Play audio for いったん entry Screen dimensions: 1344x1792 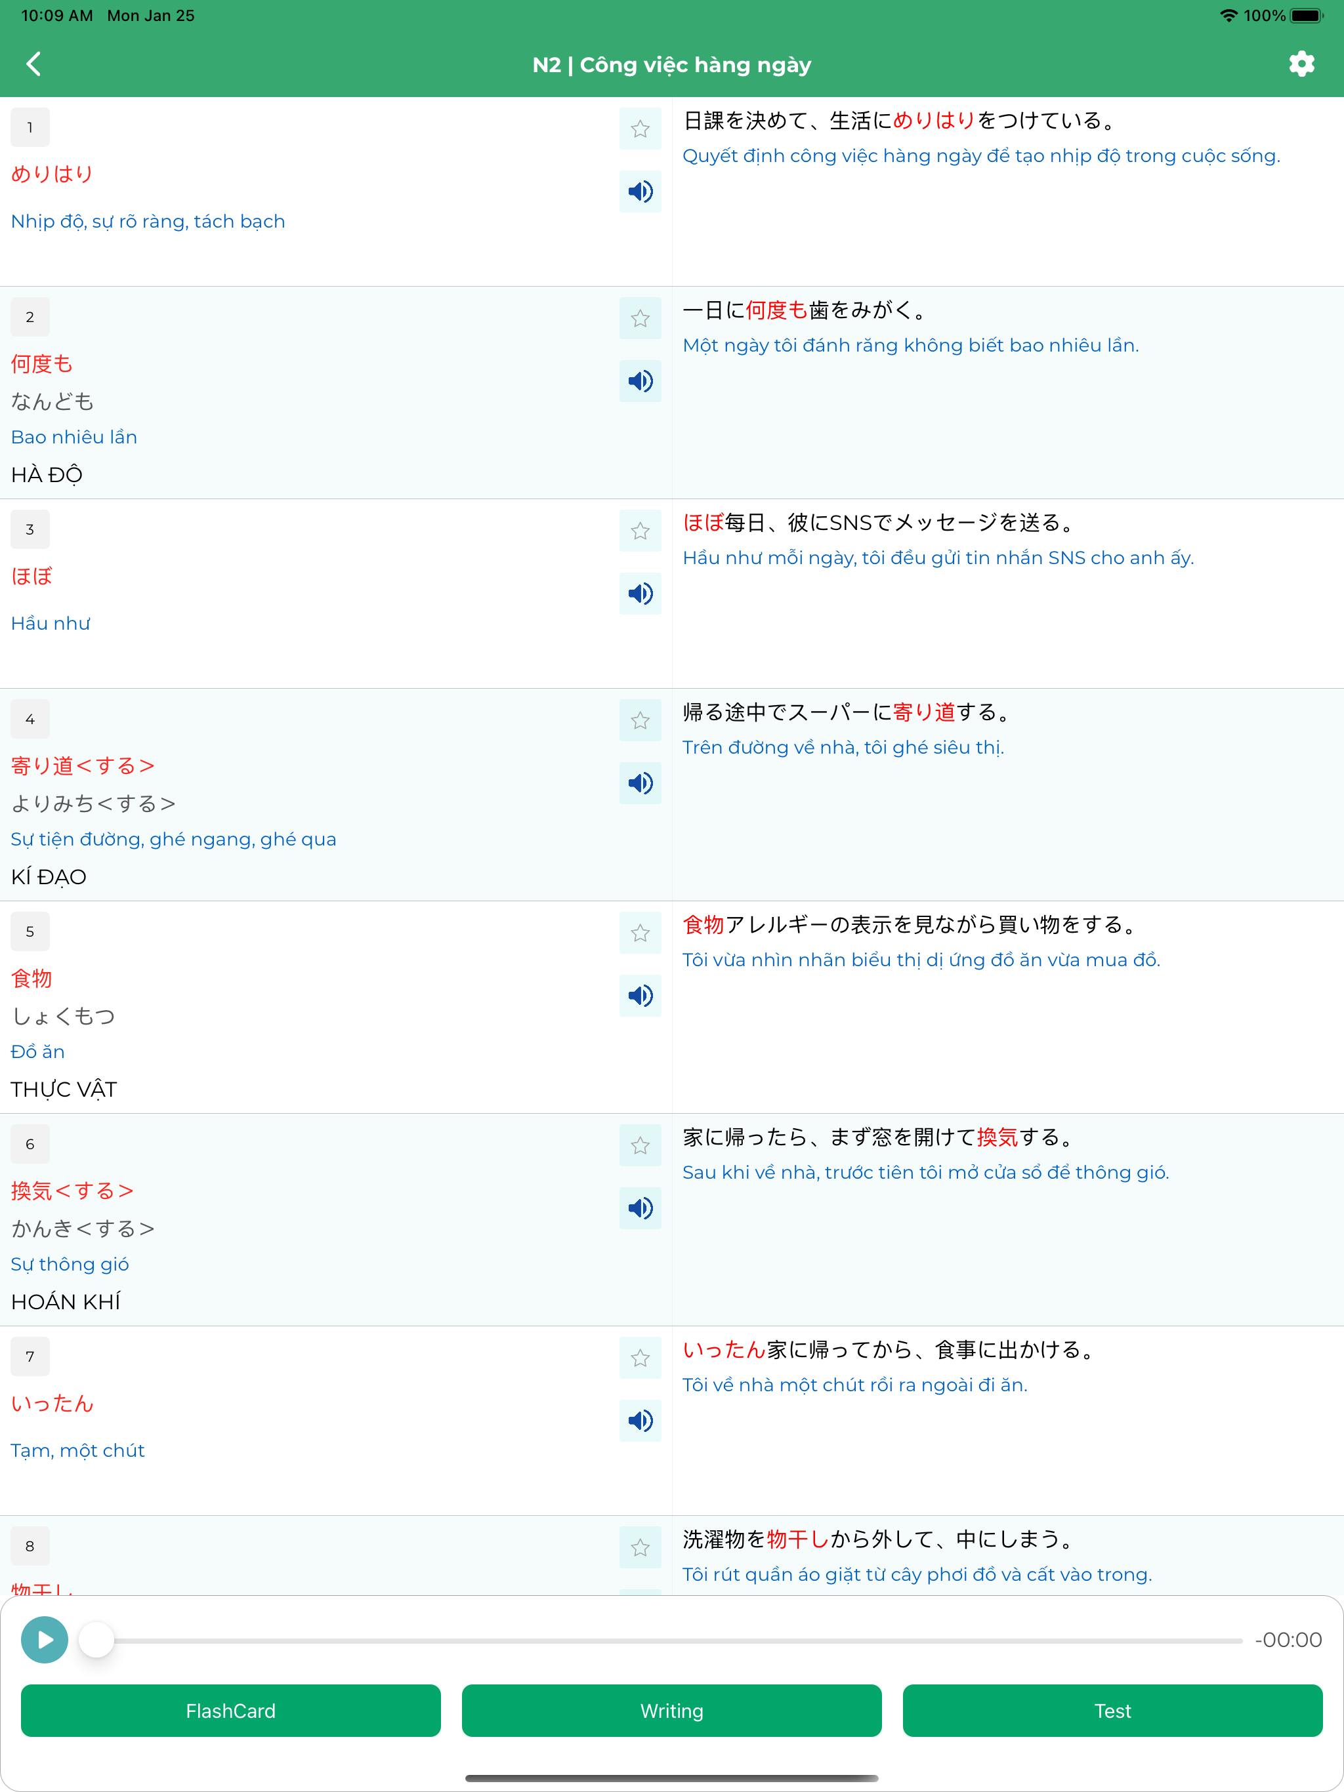[x=640, y=1421]
